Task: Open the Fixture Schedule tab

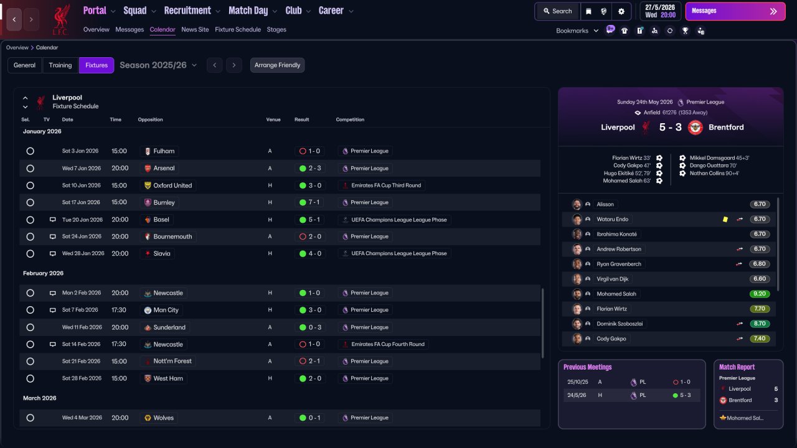Action: (238, 29)
